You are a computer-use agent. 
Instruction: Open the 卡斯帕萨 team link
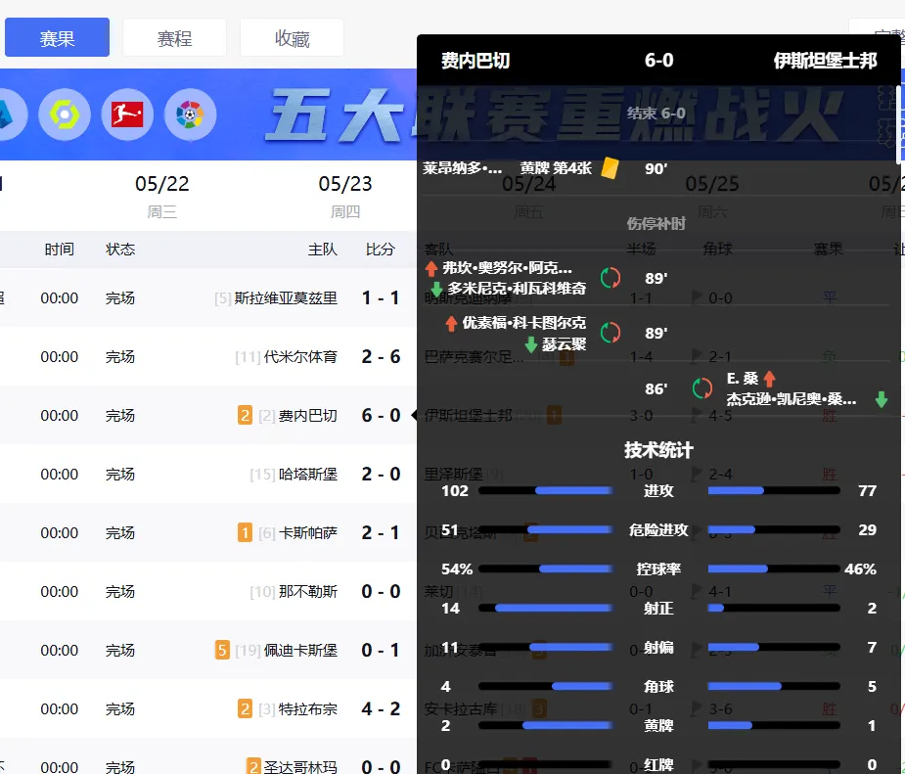pos(307,532)
